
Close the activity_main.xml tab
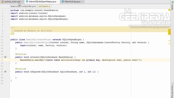(x=22, y=2)
